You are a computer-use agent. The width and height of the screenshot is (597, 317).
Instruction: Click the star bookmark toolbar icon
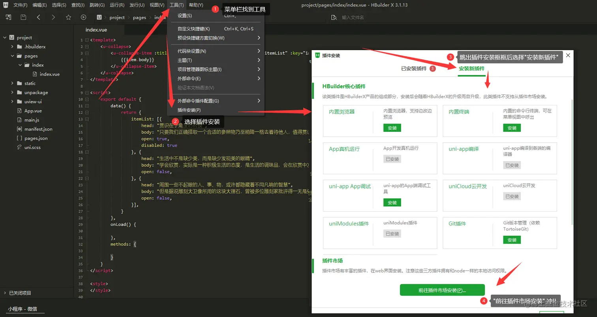[x=68, y=17]
